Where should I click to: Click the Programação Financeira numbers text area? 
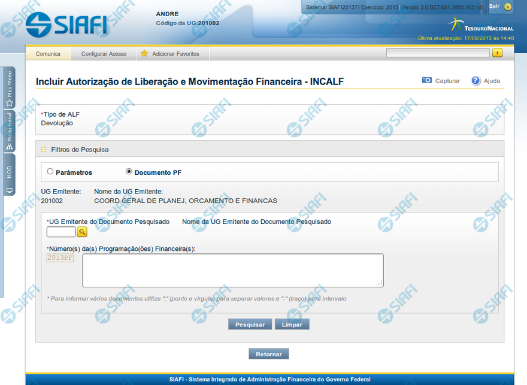(x=233, y=270)
